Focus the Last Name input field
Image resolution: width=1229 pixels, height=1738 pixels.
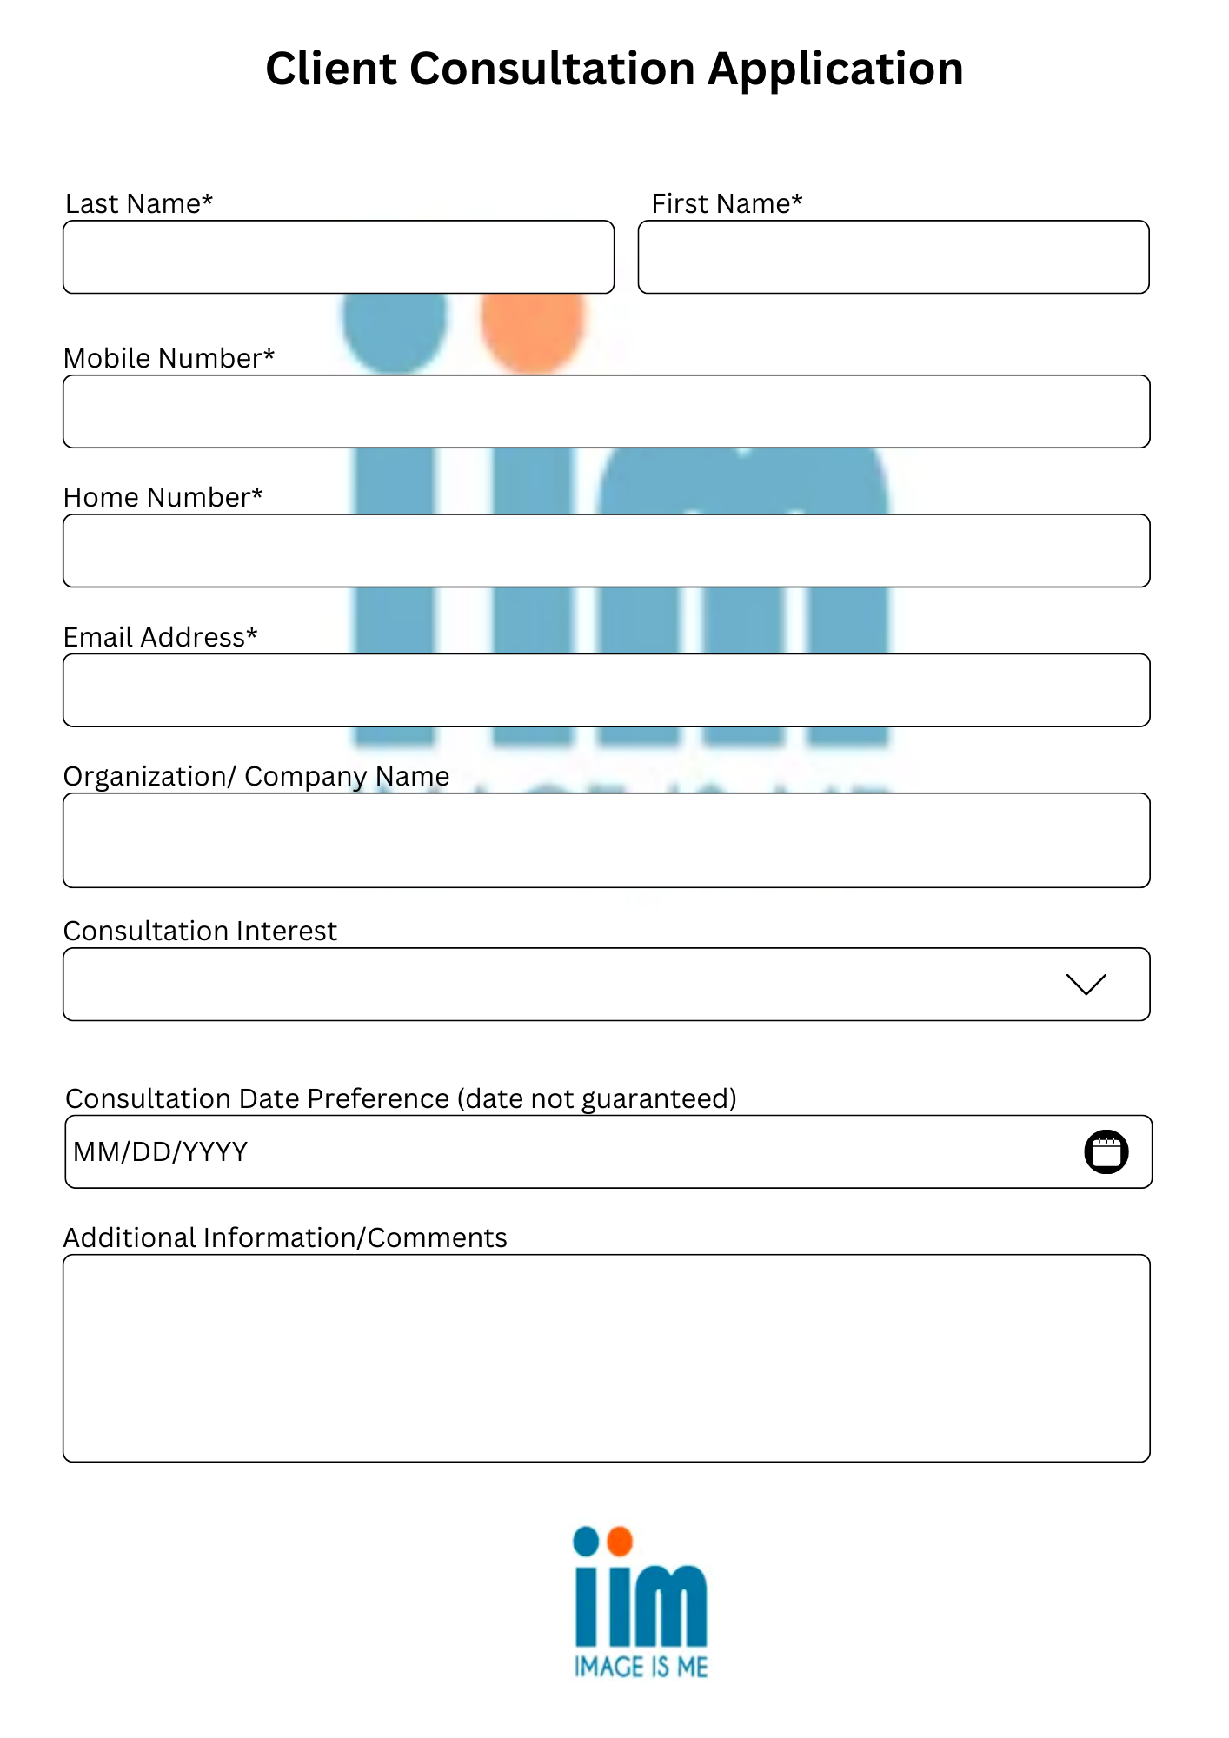click(x=339, y=257)
